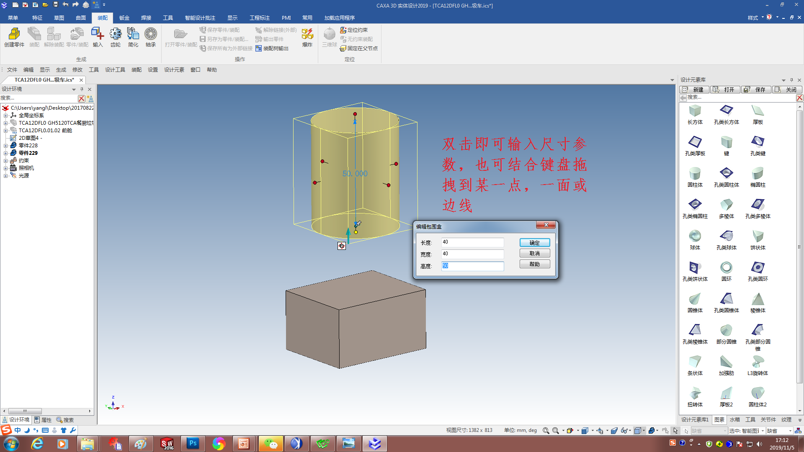Open Photoshop from the taskbar

coord(193,443)
